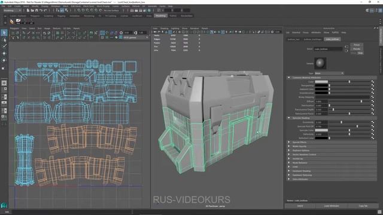The image size is (383, 215).
Task: Click the material Sample sphere thumbnail
Action: pos(320,63)
